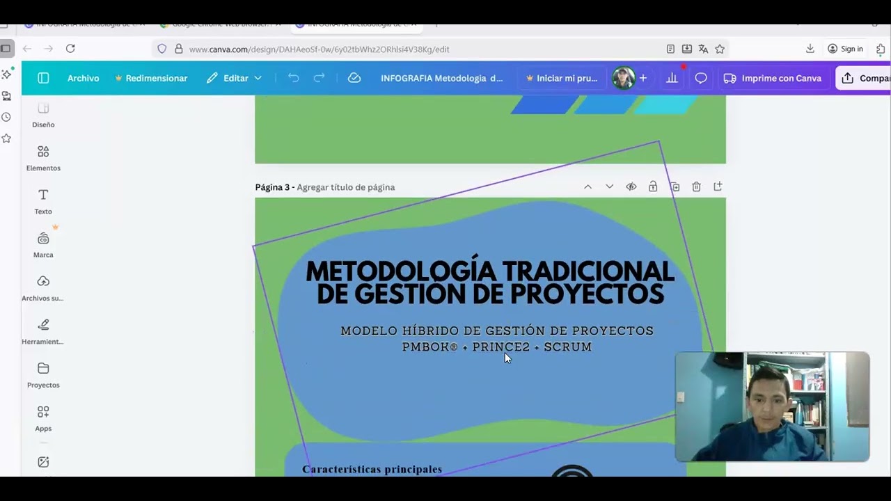Viewport: 891px width, 501px height.
Task: Switch to Google Chrome Web Browser tab
Action: [x=219, y=25]
